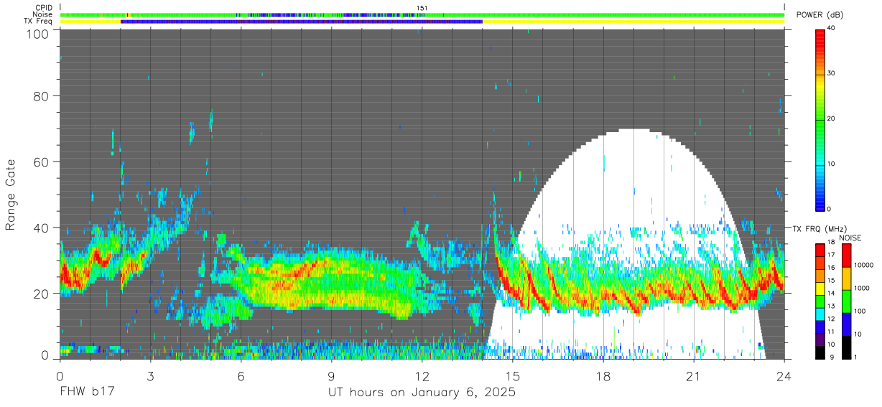
Task: Click the x-axis hour label 6
Action: click(241, 375)
